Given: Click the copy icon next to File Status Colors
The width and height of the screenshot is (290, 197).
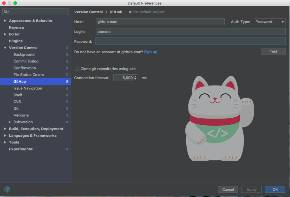Looking at the screenshot, I should [67, 75].
